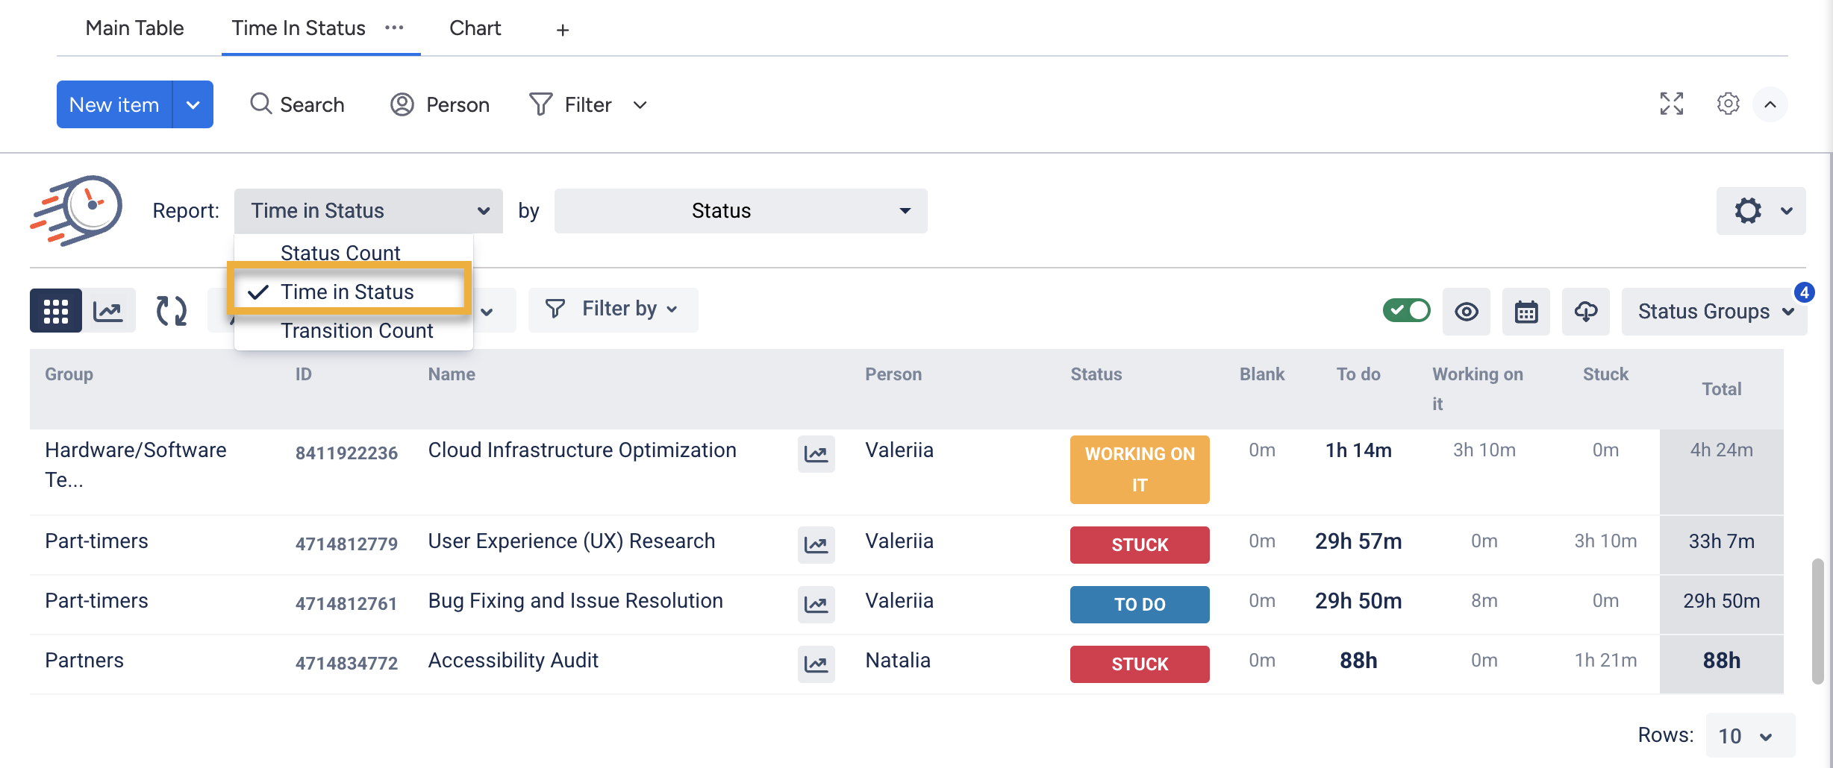1833x768 pixels.
Task: Open chart icon for Cloud Infrastructure Optimization
Action: [x=816, y=453]
